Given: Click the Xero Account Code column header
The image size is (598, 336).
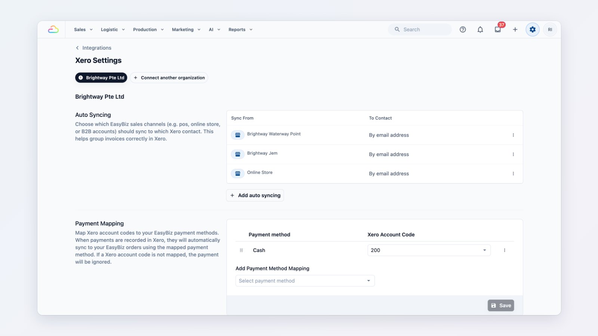Looking at the screenshot, I should point(391,234).
